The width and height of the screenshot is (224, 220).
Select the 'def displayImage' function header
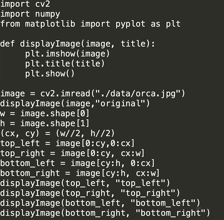(x=78, y=44)
